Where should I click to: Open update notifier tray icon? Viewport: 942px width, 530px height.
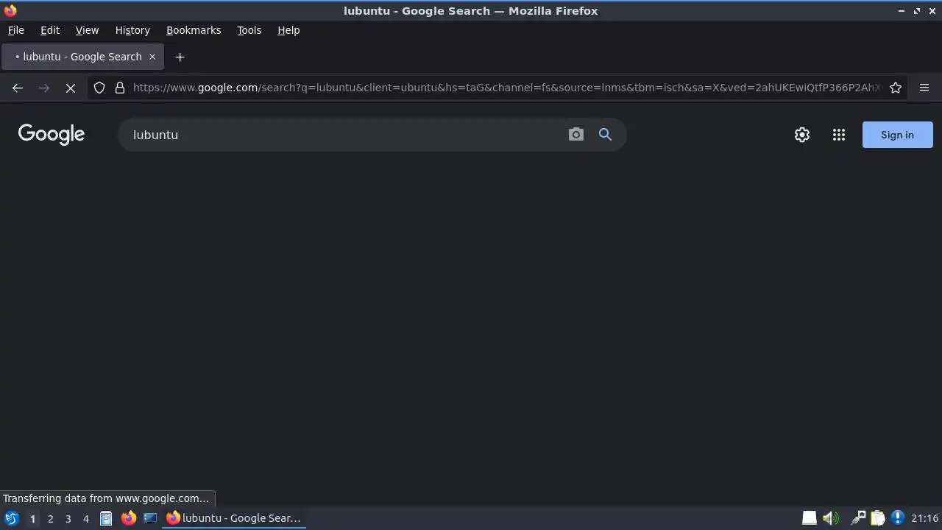[x=897, y=518]
